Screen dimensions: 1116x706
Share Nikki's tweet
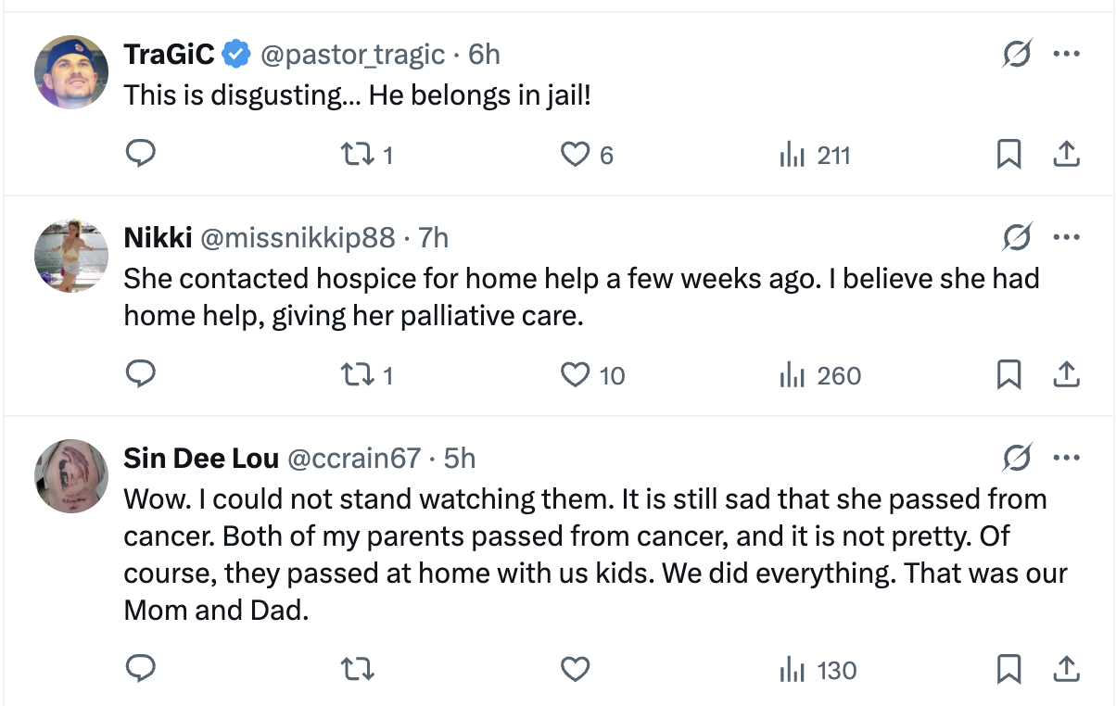[1067, 374]
